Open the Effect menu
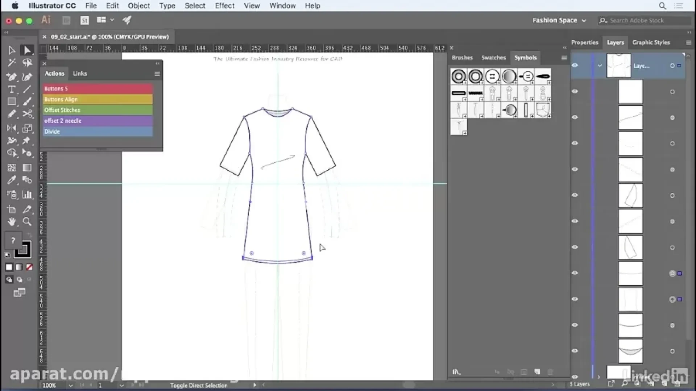 [x=224, y=6]
